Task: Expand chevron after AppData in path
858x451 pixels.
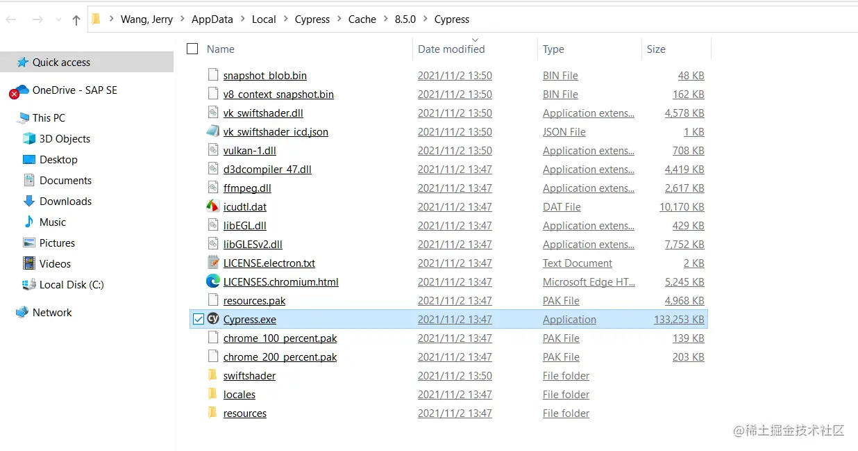Action: coord(242,19)
